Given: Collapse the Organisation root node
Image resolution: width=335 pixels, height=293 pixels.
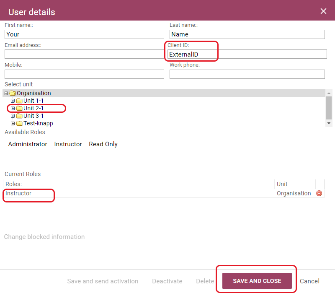Looking at the screenshot, I should click(x=6, y=93).
